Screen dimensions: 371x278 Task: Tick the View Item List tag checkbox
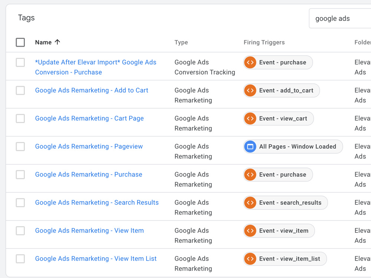pyautogui.click(x=20, y=259)
